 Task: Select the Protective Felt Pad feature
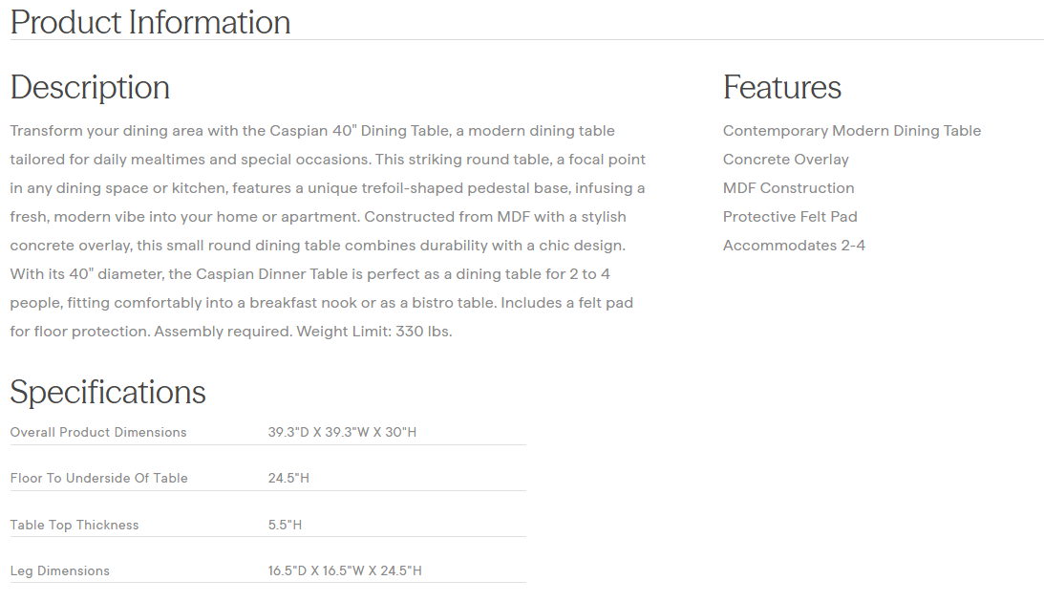[790, 217]
